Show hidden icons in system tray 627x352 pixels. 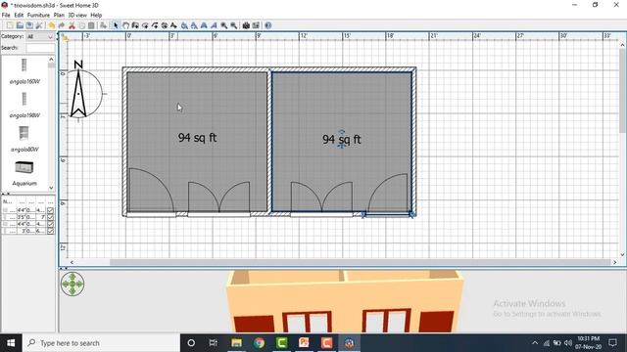coord(535,343)
